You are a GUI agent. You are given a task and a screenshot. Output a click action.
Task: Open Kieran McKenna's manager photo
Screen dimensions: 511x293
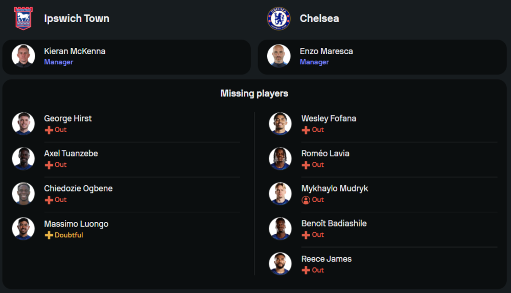point(24,56)
